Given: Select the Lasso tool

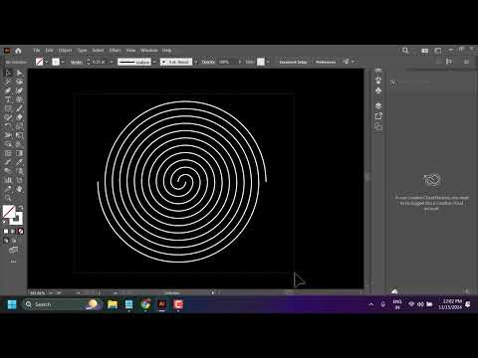Looking at the screenshot, I should coord(20,82).
